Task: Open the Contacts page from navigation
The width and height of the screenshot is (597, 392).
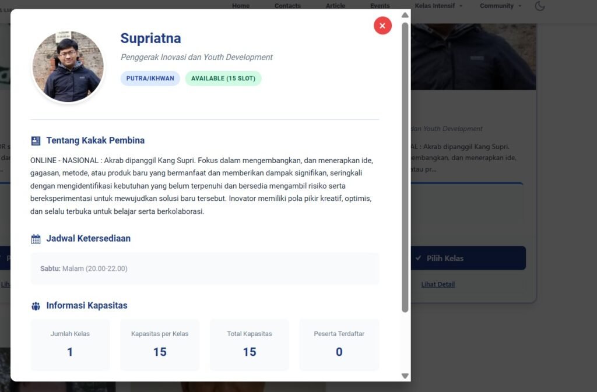Action: pyautogui.click(x=287, y=6)
